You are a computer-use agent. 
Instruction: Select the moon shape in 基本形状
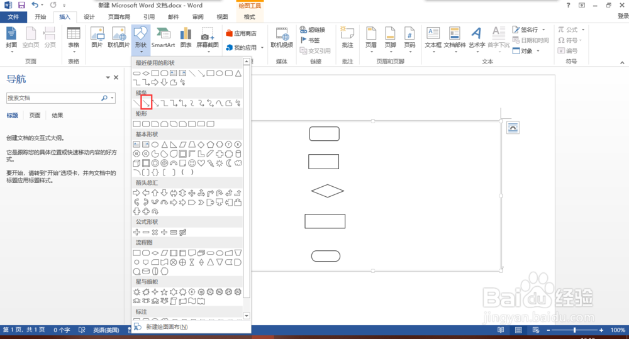pos(229,163)
